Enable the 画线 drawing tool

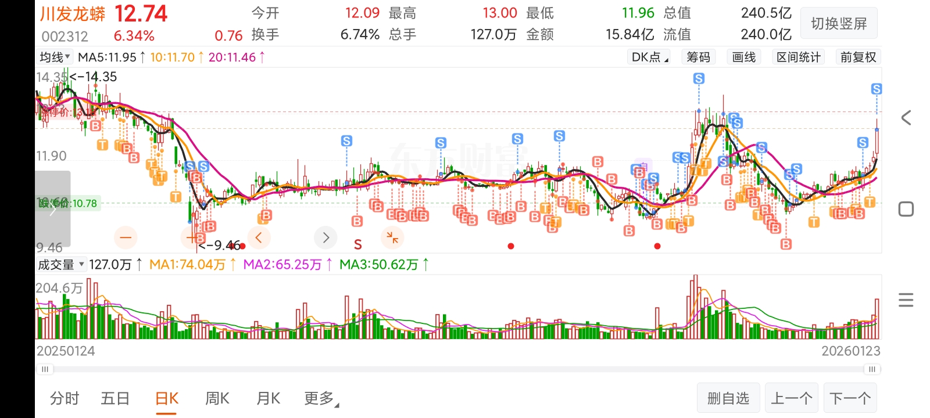743,57
